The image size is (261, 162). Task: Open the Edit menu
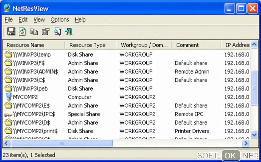click(x=23, y=20)
